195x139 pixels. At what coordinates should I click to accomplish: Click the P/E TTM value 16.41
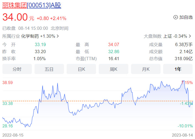coord(114,59)
